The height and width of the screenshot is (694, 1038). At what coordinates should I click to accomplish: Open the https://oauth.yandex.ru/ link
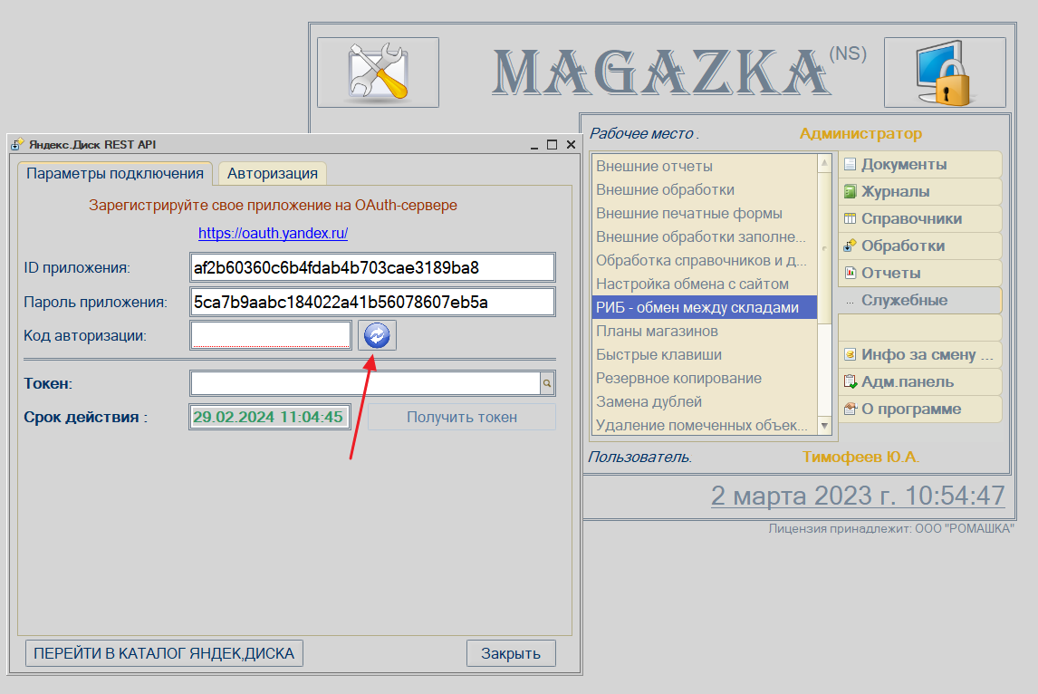[273, 233]
